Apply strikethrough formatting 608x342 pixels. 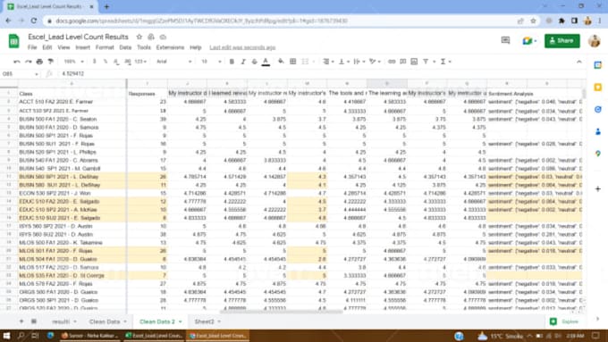click(x=254, y=62)
